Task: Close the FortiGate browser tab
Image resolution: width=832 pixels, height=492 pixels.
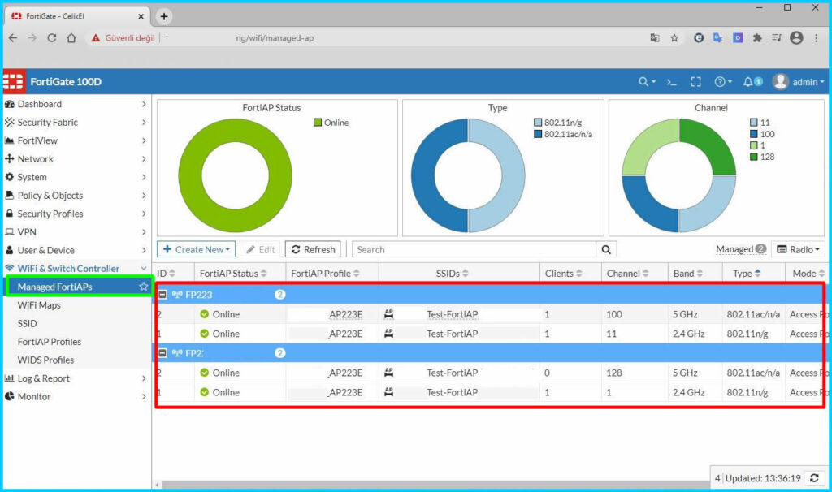Action: point(141,16)
